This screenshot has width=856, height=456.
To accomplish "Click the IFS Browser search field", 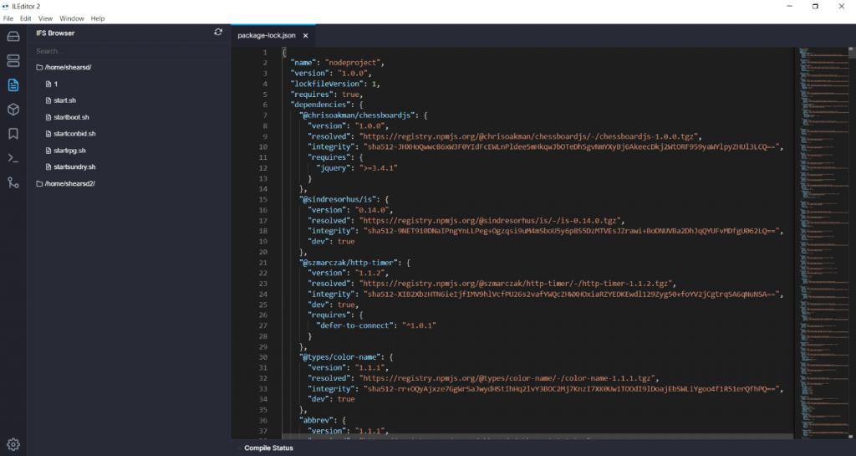I will pyautogui.click(x=125, y=51).
